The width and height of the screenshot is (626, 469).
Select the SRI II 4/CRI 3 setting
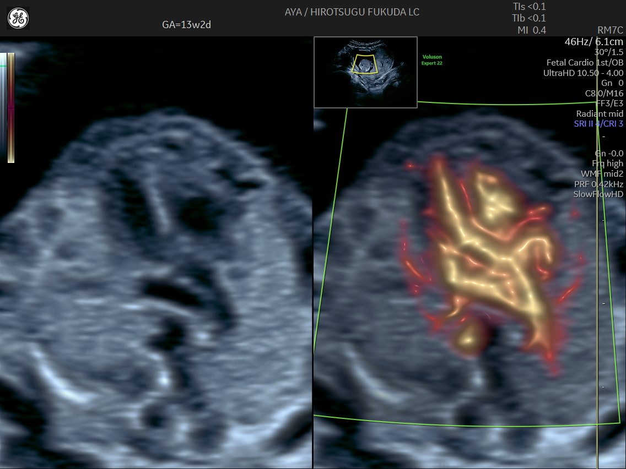(598, 124)
